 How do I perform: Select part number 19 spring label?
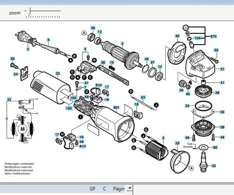[112, 62]
